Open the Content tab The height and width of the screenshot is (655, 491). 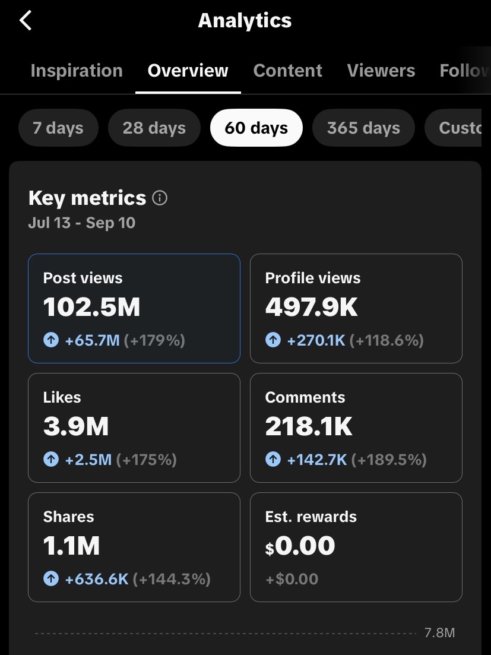pyautogui.click(x=288, y=71)
